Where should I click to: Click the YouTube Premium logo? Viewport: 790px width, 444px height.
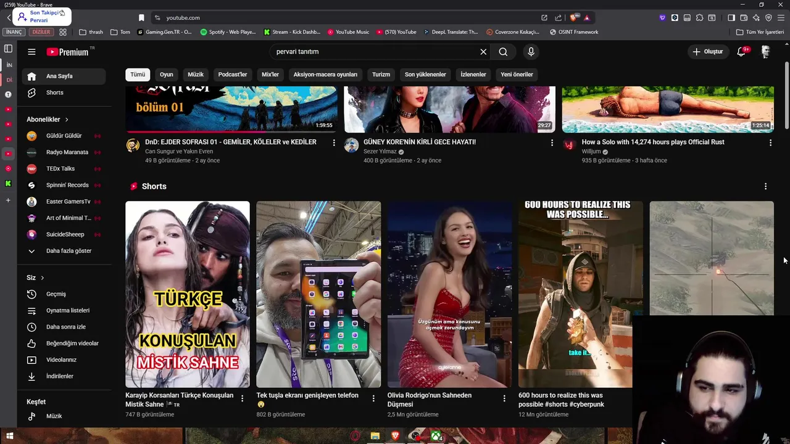coord(67,52)
